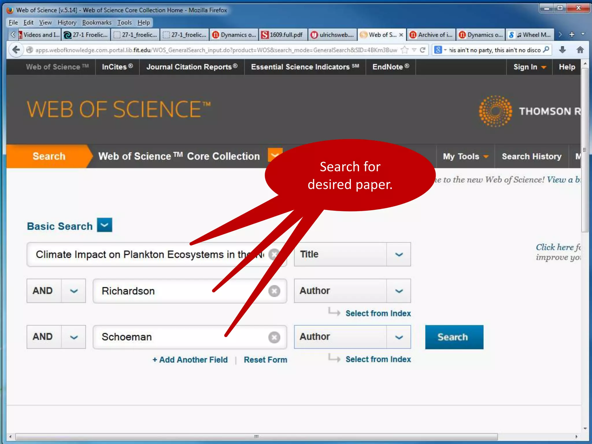Clear the Schoeman field with the x icon
592x444 pixels.
click(x=274, y=337)
